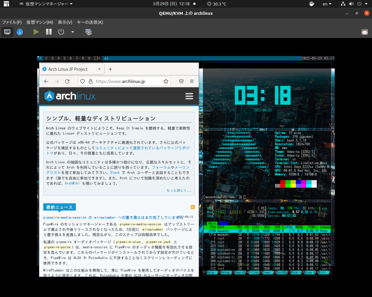Image resolution: width=372 pixels, height=297 pixels.
Task: Open the キーの送信(K) menu
Action: tap(90, 22)
